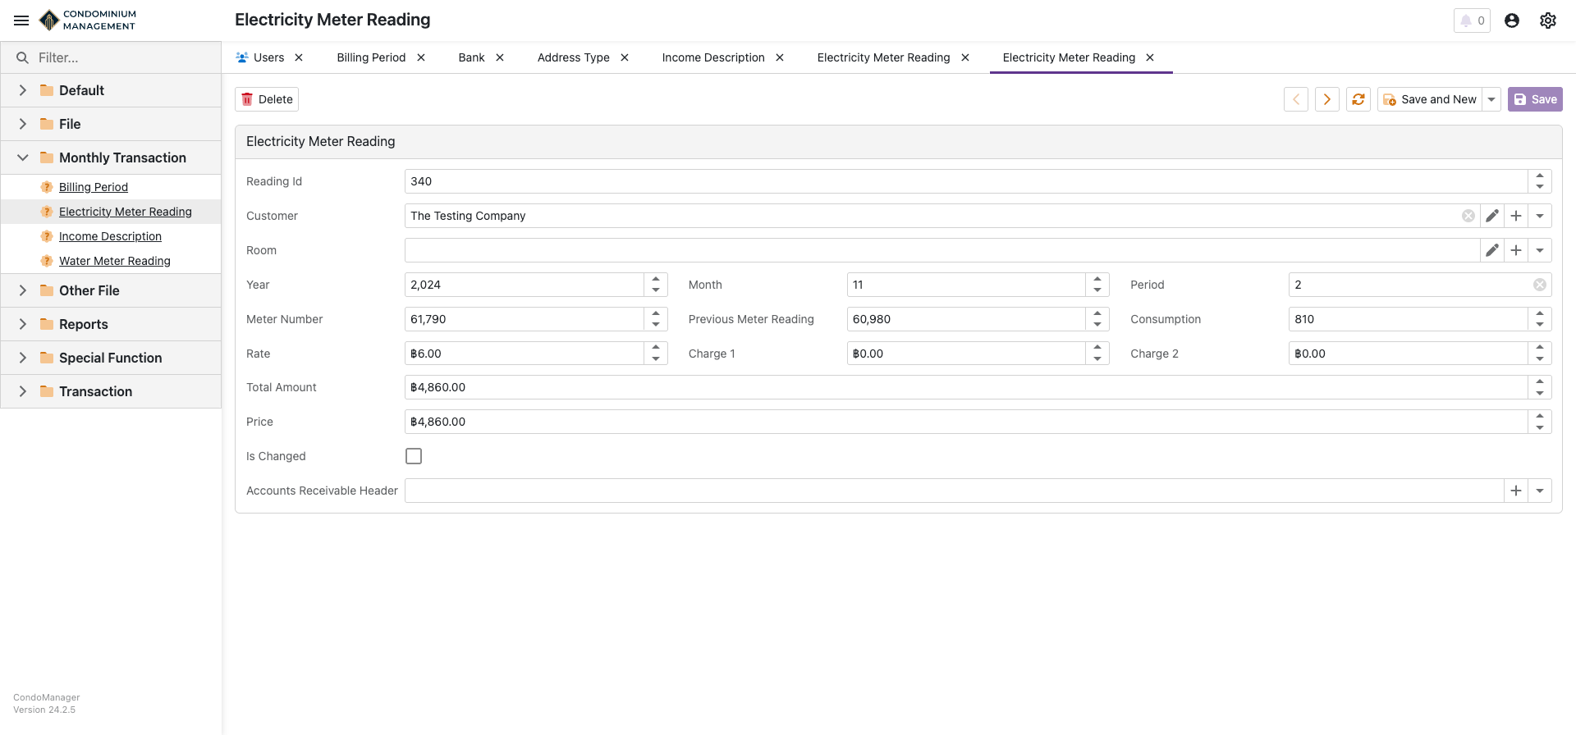
Task: Go to the next record arrow
Action: 1326,99
